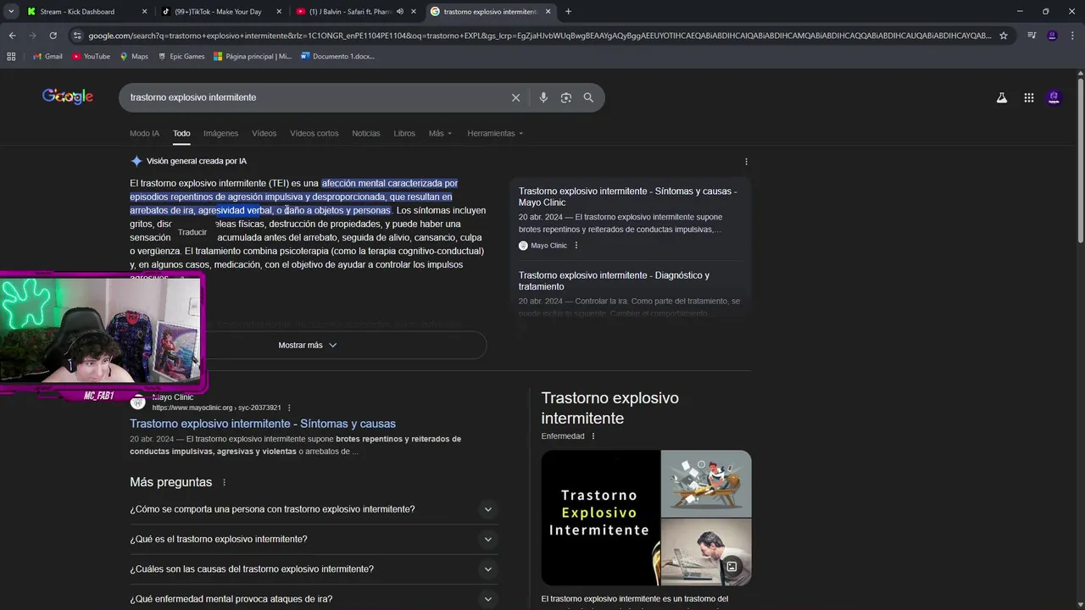The width and height of the screenshot is (1085, 610).
Task: Open YouTube bookmark
Action: pos(91,56)
